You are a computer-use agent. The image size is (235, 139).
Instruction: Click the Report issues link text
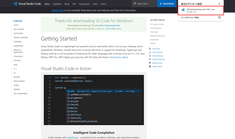click(157, 63)
